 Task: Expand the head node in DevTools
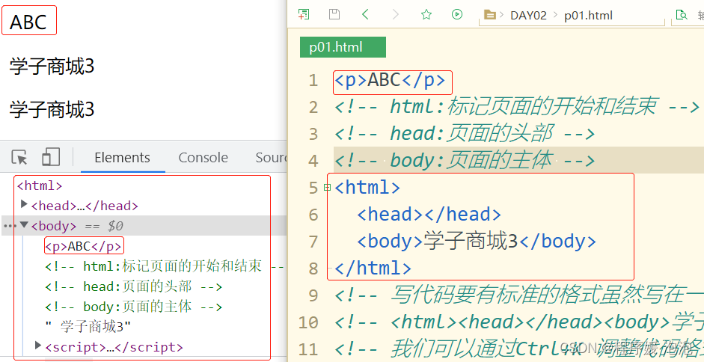pos(24,205)
